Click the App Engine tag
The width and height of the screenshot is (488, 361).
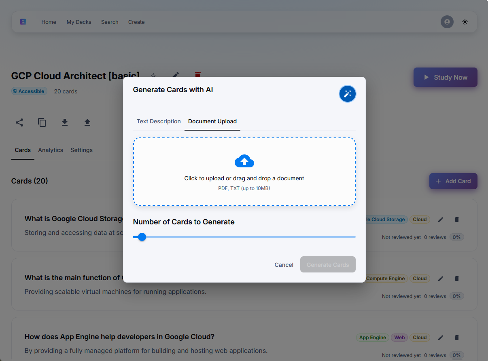point(373,338)
